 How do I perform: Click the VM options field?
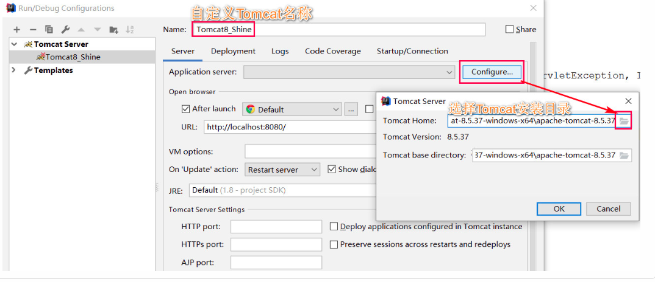[312, 151]
